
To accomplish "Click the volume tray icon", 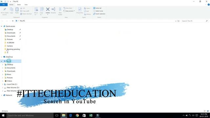I will pyautogui.click(x=193, y=115).
